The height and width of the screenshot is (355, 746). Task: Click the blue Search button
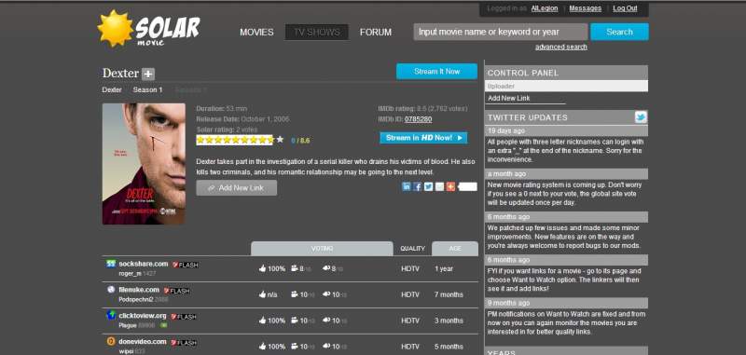pos(619,32)
